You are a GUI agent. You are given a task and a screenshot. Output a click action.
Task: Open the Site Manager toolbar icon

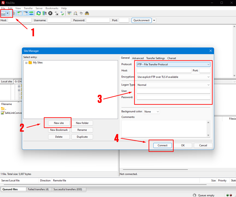tap(3, 14)
